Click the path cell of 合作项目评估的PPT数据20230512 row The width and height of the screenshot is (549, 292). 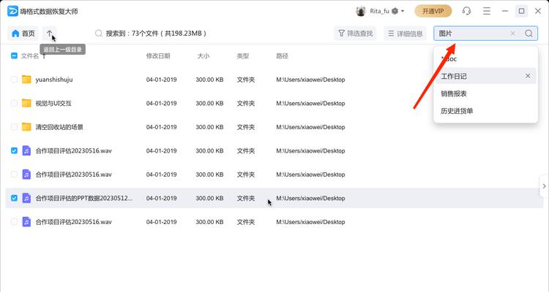pos(310,199)
